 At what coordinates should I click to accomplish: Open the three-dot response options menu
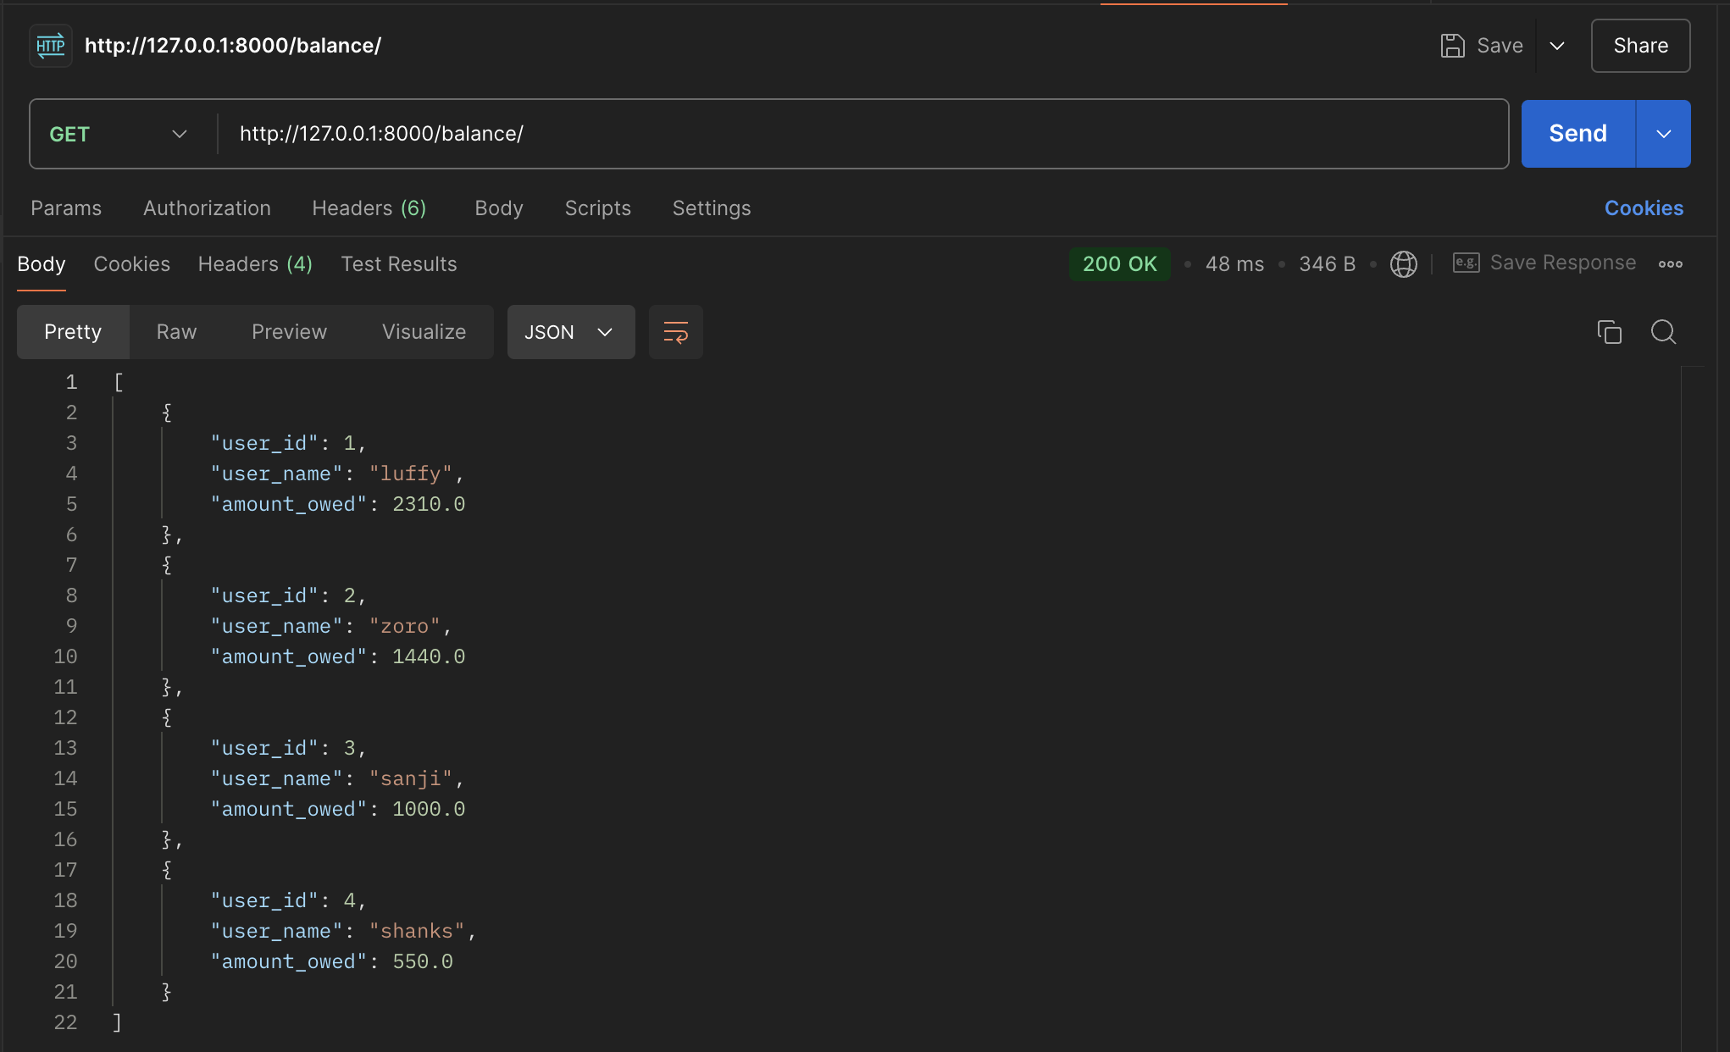point(1670,264)
